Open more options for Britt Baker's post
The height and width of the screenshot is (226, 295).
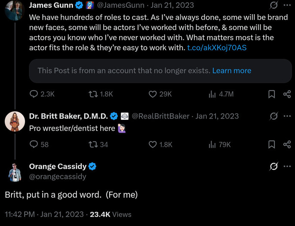287,116
